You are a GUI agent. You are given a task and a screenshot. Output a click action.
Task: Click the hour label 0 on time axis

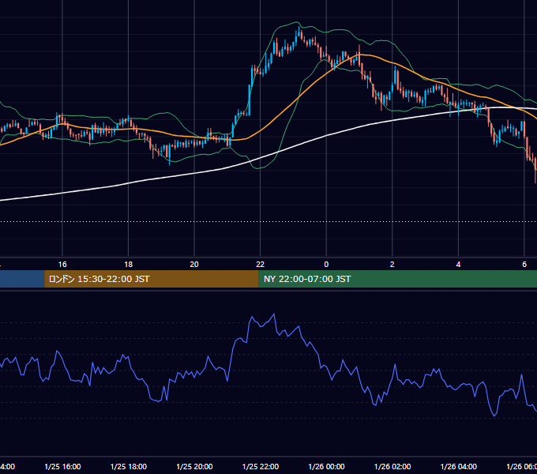(326, 265)
